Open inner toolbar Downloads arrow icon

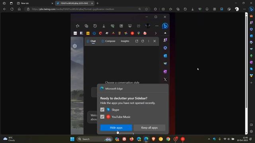[x=104, y=26]
